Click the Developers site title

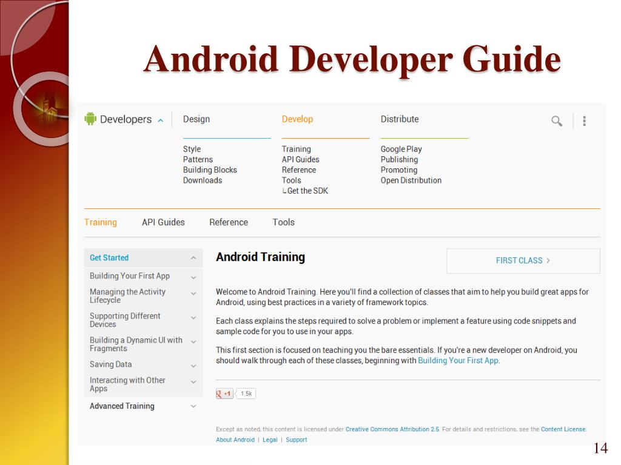[x=126, y=119]
